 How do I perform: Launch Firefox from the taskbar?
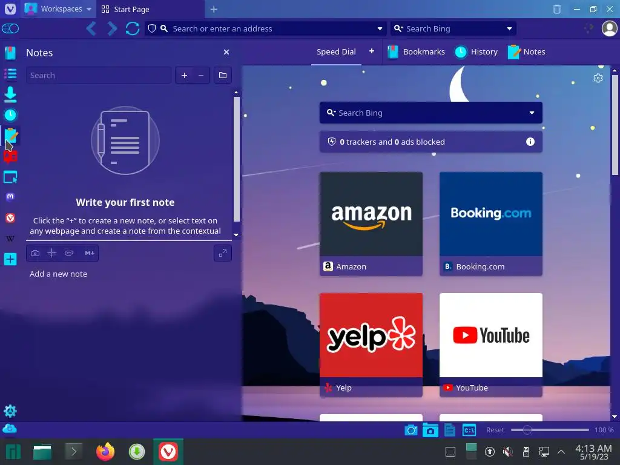tap(105, 452)
